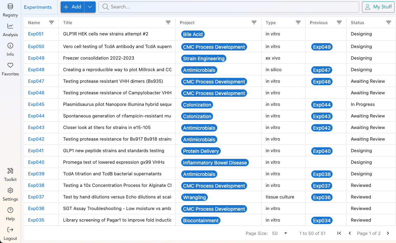Open the Analysis chart icon
The image size is (396, 243).
click(10, 26)
